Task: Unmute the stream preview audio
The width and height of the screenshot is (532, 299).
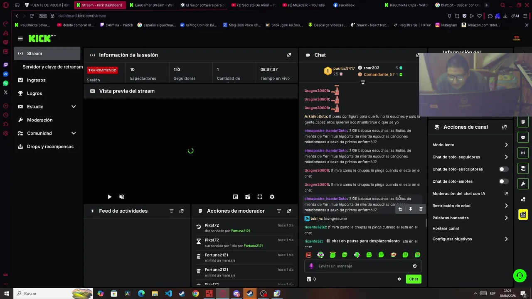Action: point(122,197)
